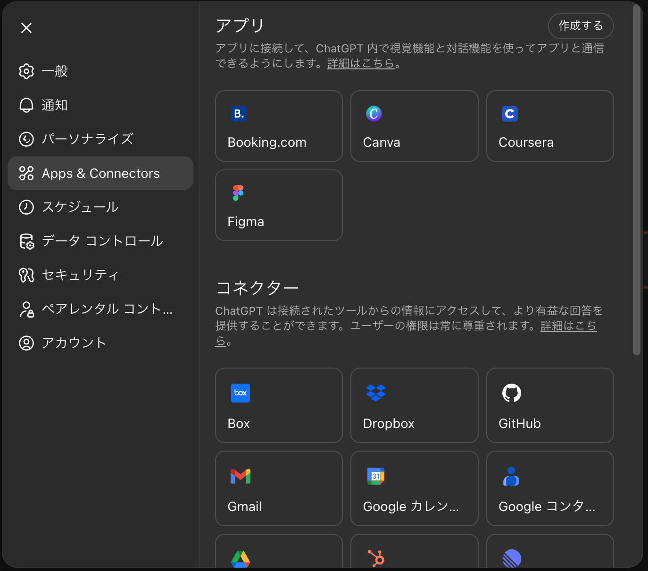Connect GitHub

tap(549, 405)
